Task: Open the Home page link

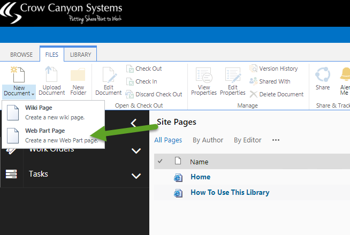Action: (x=200, y=177)
